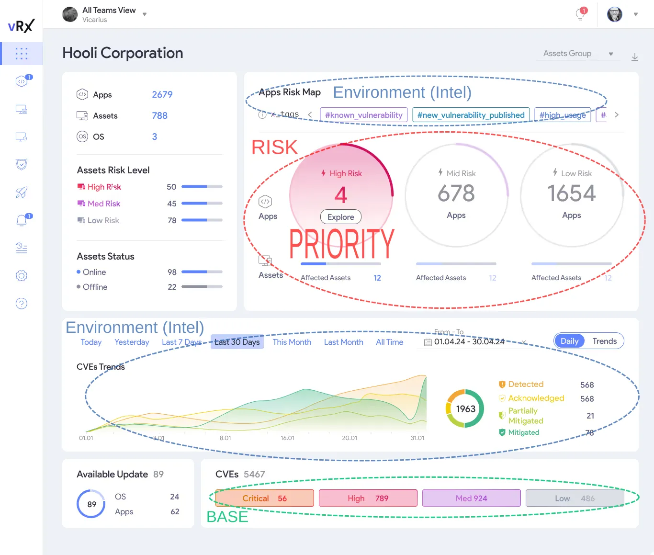Viewport: 654px width, 555px height.
Task: Click the Assets devices icon in summary card
Action: 82,115
